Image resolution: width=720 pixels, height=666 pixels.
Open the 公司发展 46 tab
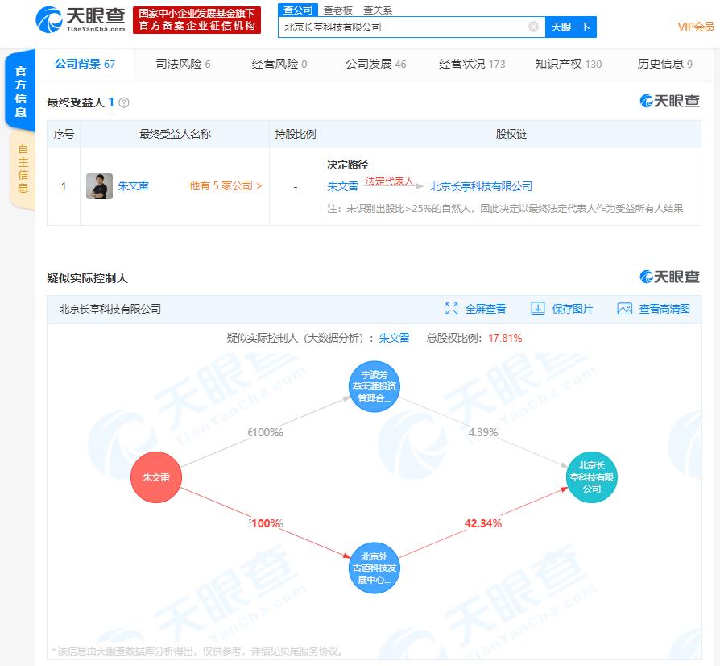tap(375, 64)
